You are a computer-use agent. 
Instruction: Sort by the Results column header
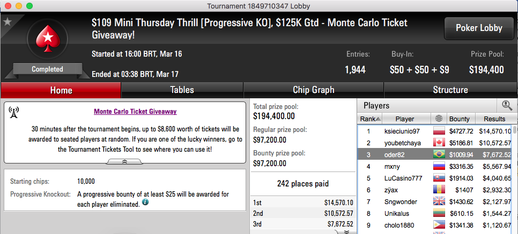tap(494, 119)
